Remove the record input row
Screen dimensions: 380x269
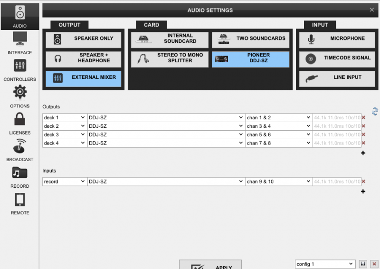363,182
